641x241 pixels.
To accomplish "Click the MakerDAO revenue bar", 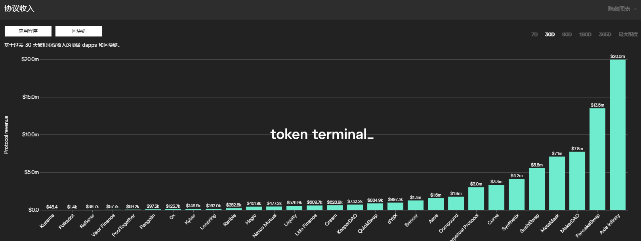I will pos(577,181).
